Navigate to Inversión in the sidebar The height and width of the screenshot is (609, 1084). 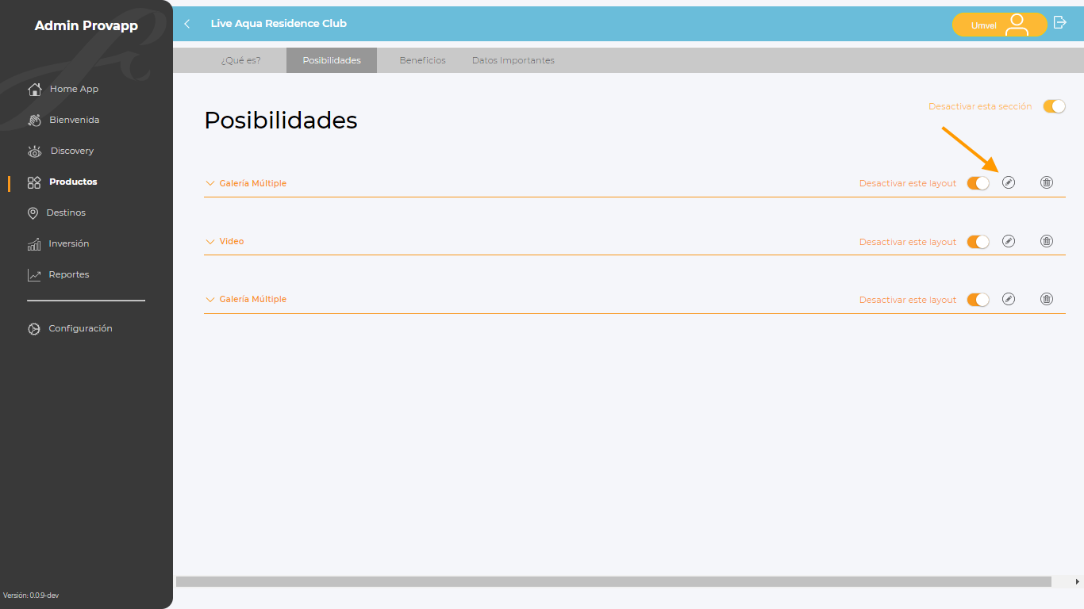[58, 243]
